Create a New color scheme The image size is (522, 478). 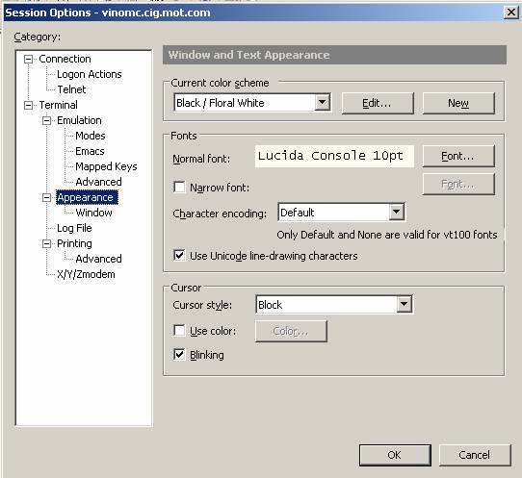tap(458, 103)
